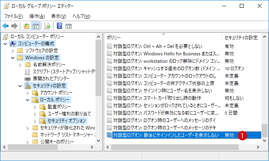Sort by the セキュリティの設定 column header

point(241,37)
